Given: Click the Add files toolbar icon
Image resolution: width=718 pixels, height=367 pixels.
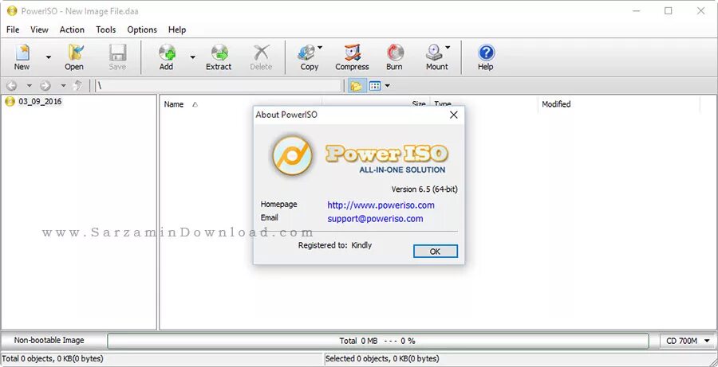Looking at the screenshot, I should click(x=166, y=57).
